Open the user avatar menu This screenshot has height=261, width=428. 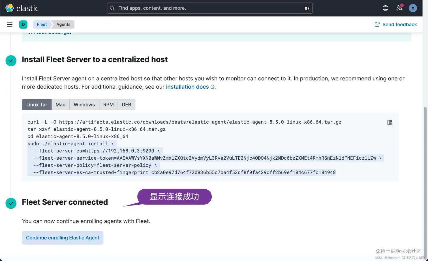tap(413, 8)
